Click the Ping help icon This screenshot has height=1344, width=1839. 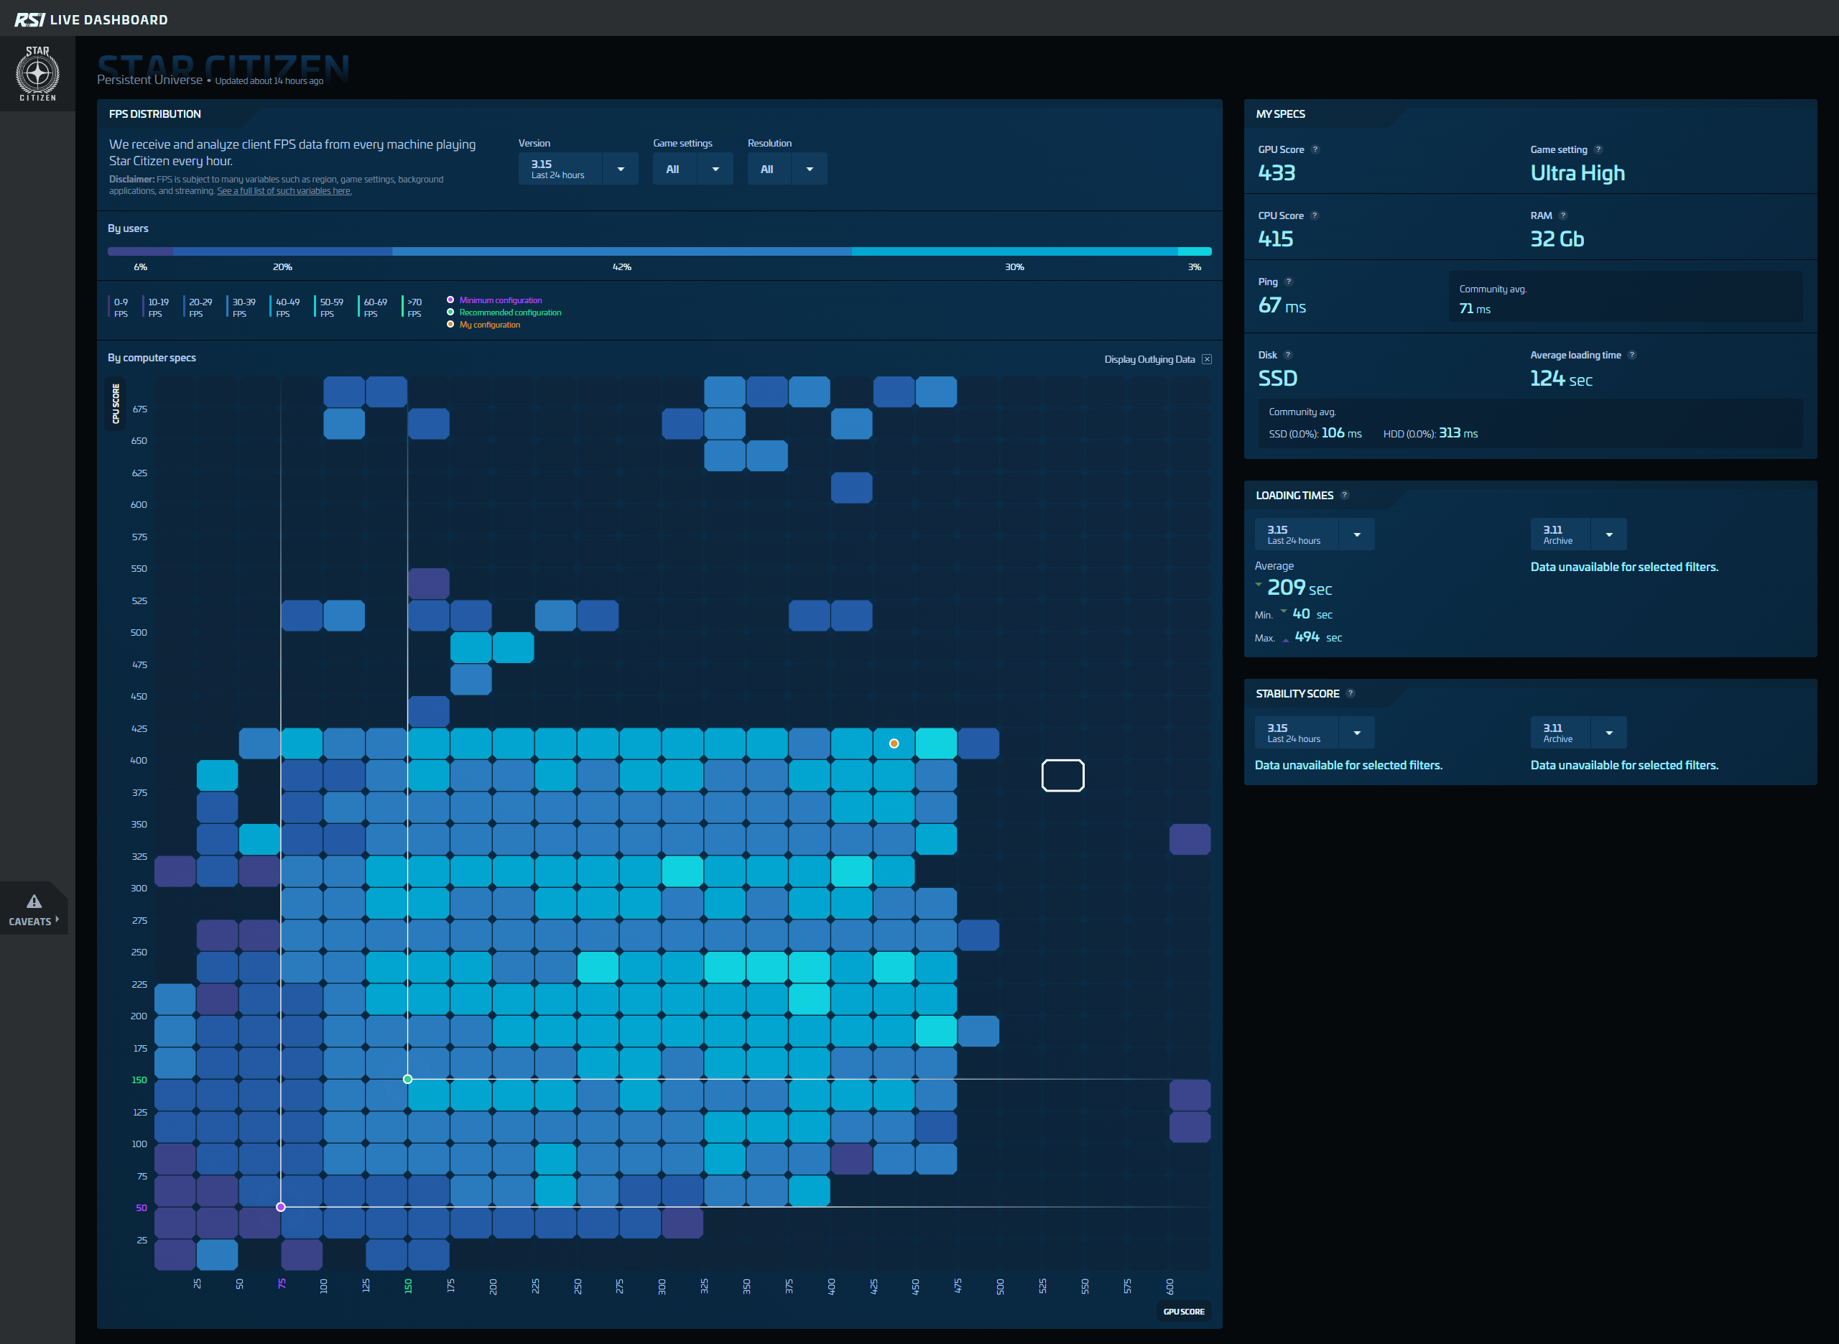pyautogui.click(x=1288, y=282)
